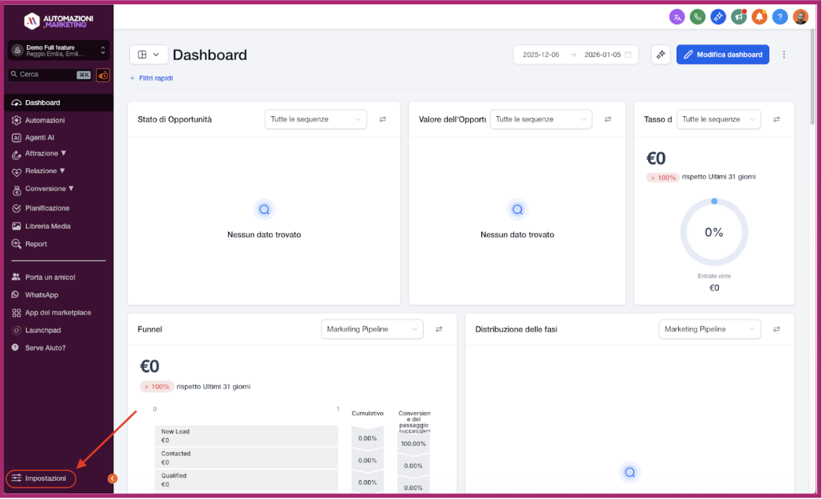Open filter settings for Funnel widget

point(439,329)
